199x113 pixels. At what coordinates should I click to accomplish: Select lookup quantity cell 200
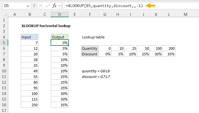[169, 48]
